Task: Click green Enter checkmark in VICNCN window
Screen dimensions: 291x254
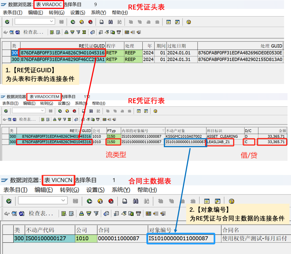Action: (9, 201)
